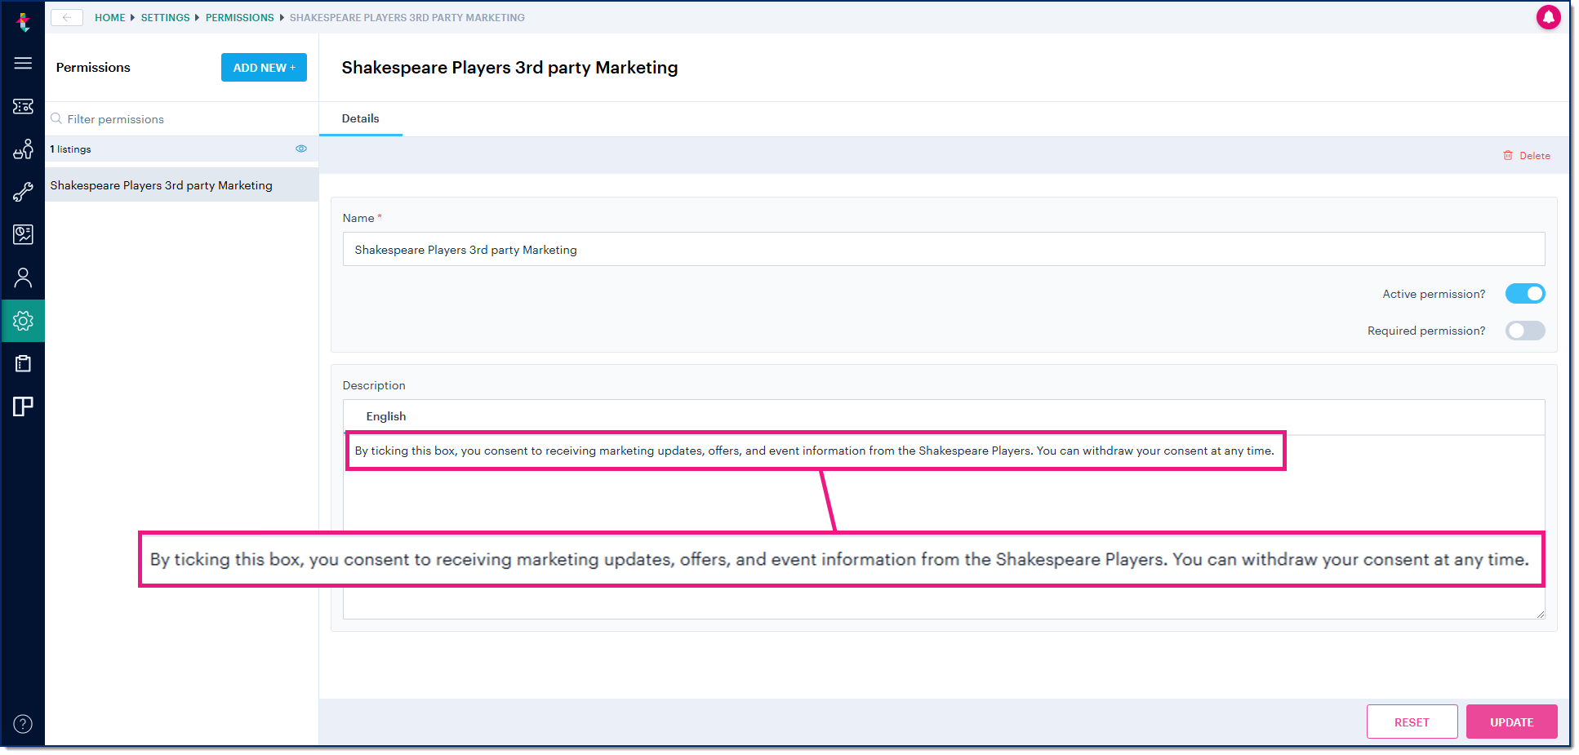This screenshot has width=1579, height=755.
Task: Open the settings gear sidebar icon
Action: coord(23,321)
